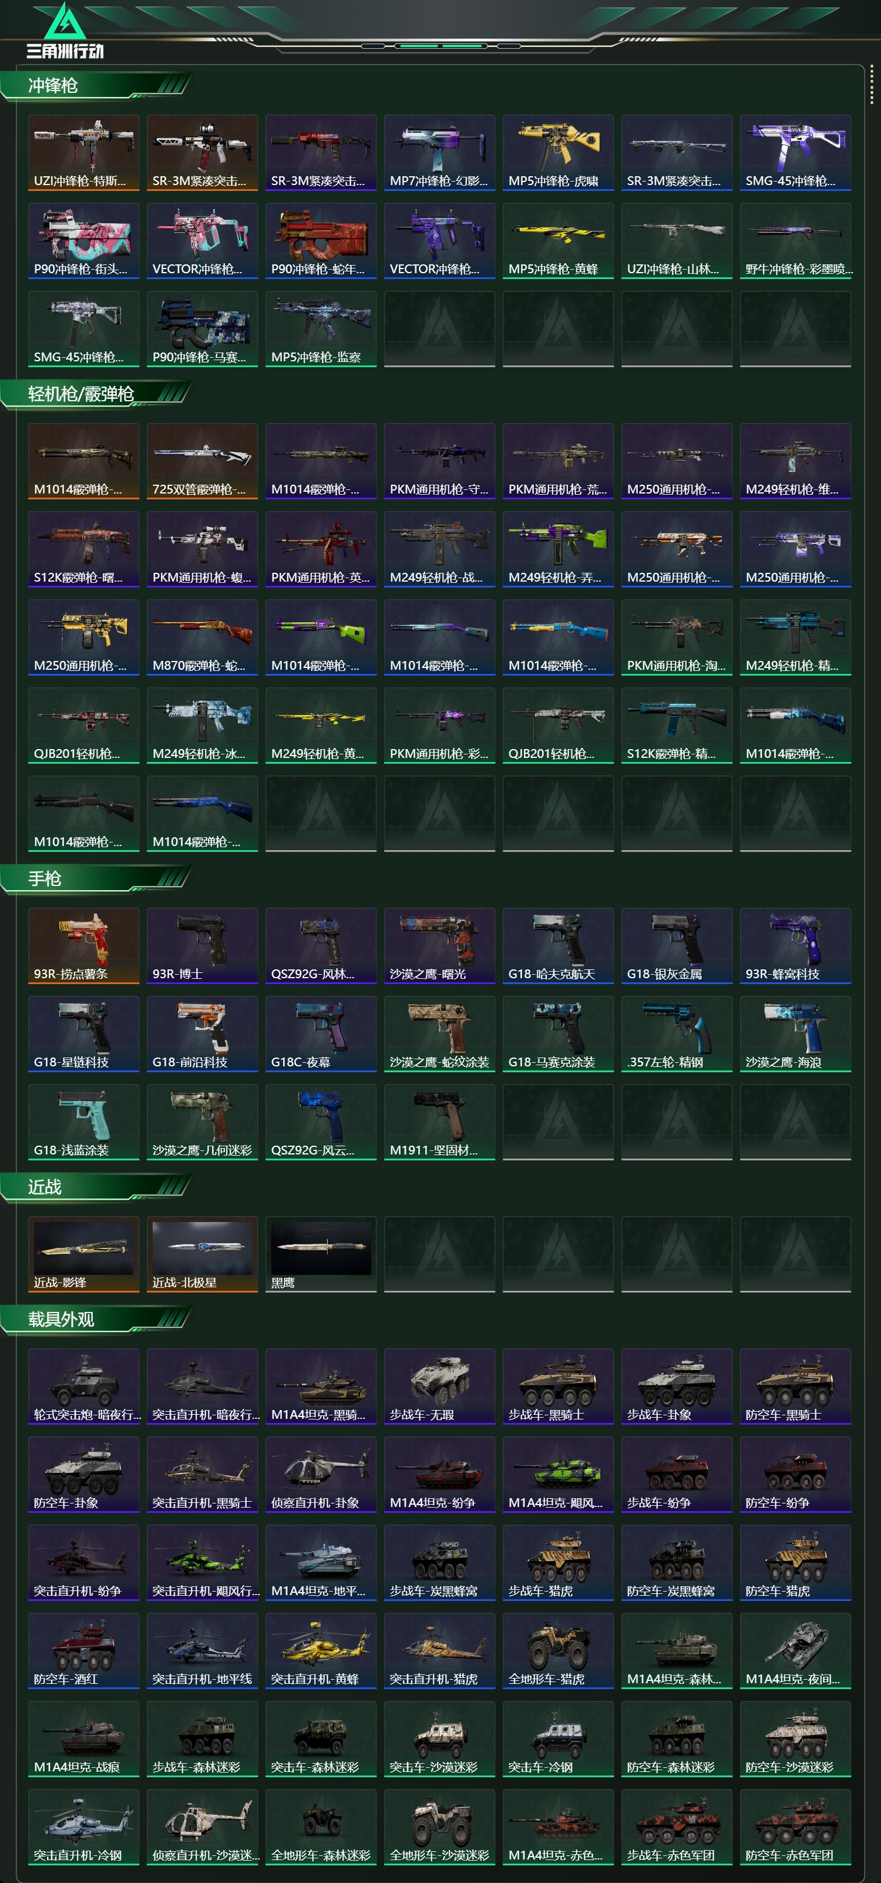Select the MP5冲锋枪-虎啸 skin
The image size is (881, 1883).
tap(558, 153)
